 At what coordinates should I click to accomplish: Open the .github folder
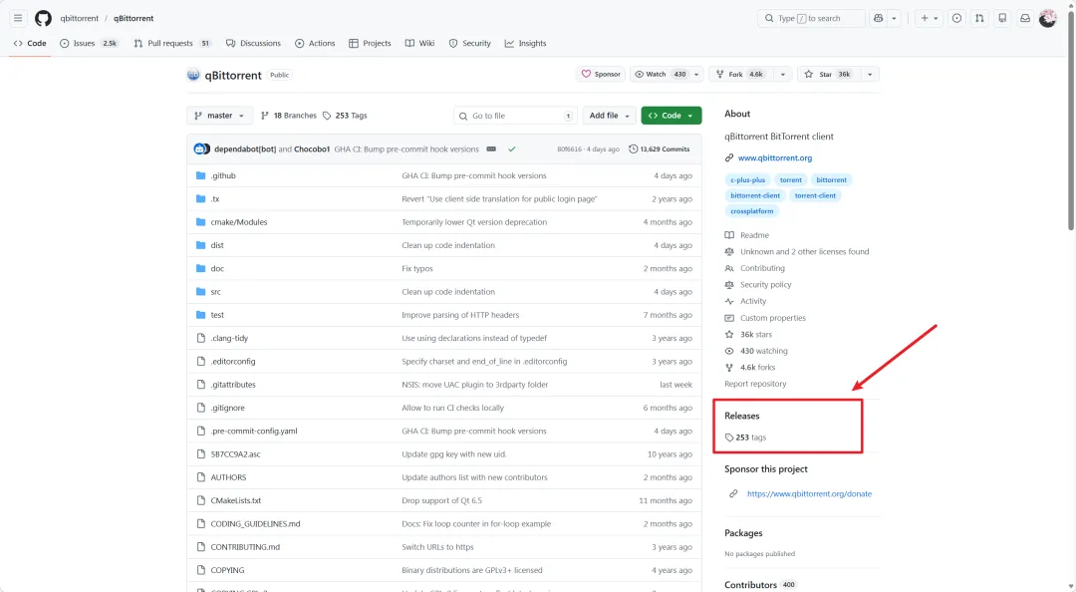pos(223,175)
